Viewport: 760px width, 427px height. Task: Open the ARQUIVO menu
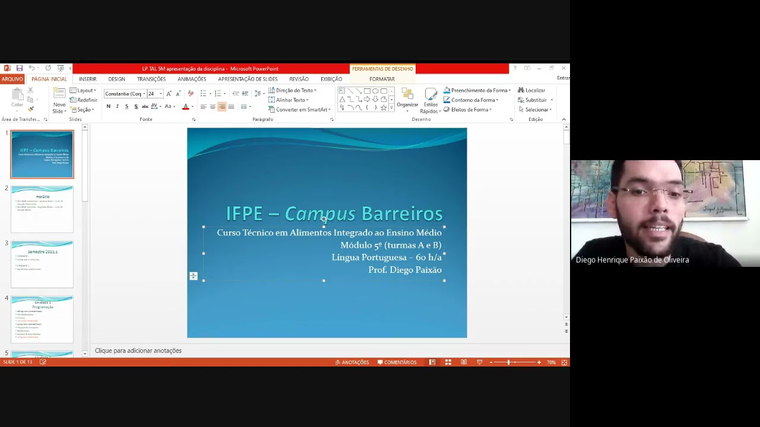12,79
